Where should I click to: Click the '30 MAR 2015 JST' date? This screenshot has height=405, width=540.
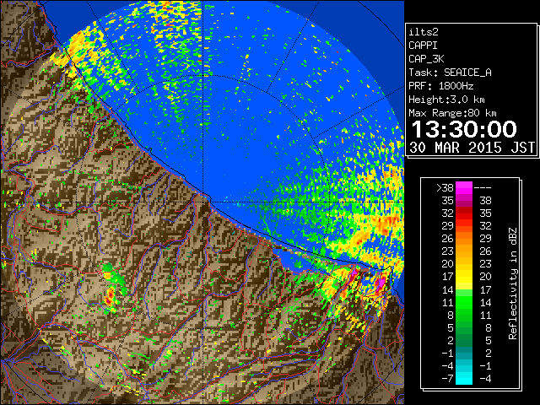(x=472, y=148)
